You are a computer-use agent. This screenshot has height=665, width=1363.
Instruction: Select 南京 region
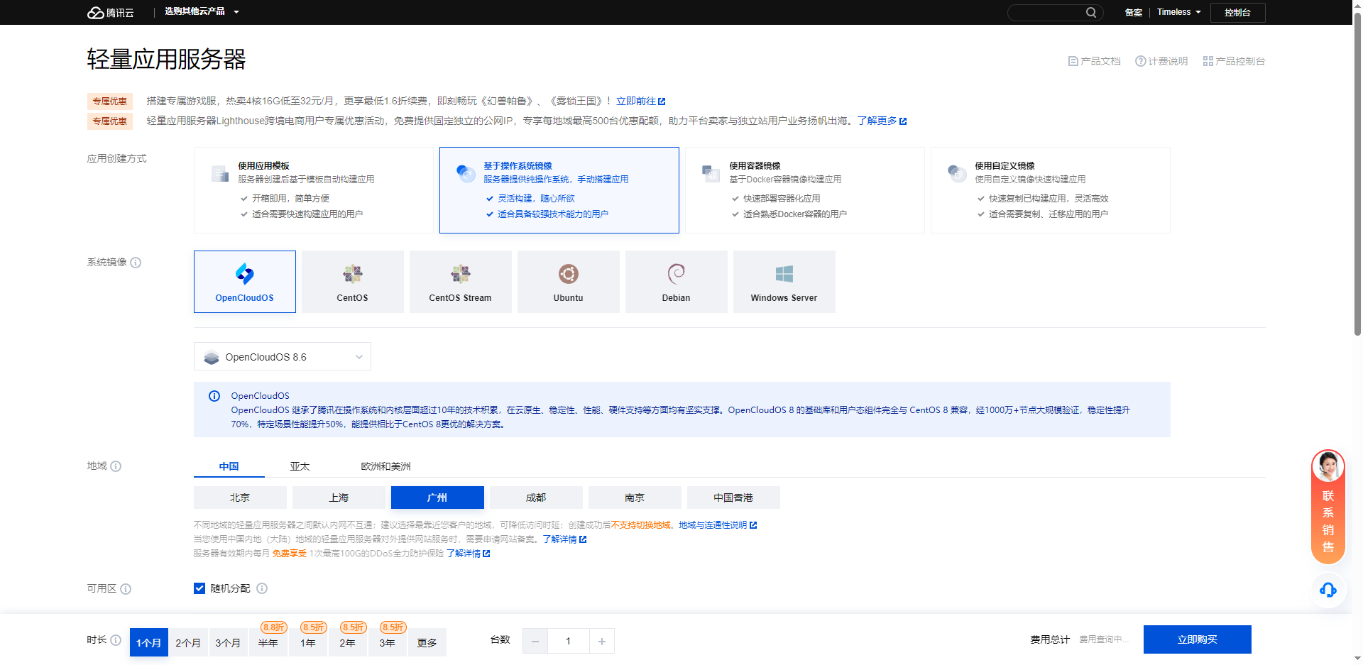pos(635,498)
